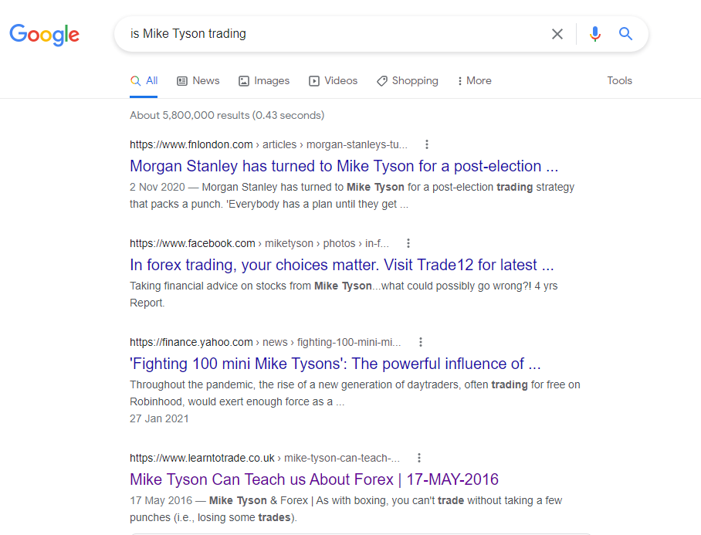The height and width of the screenshot is (535, 701).
Task: Click the blue magnifier search icon
Action: tap(625, 34)
